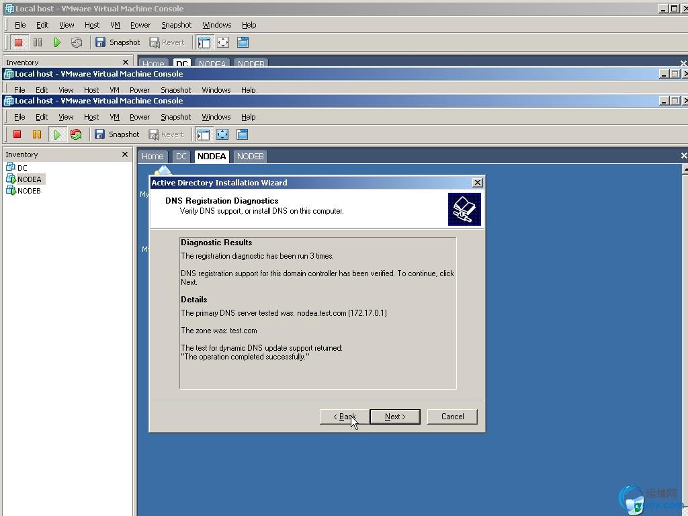Maximize the middle VMware console window
The height and width of the screenshot is (516, 688).
(675, 74)
